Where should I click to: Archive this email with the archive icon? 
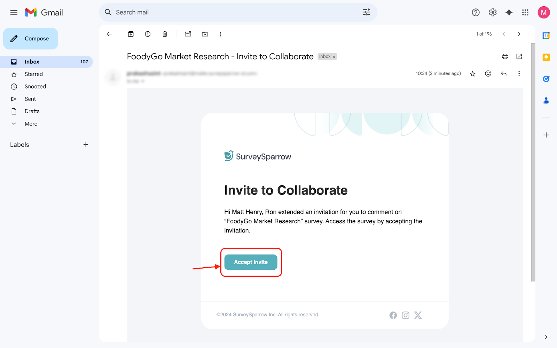tap(131, 34)
